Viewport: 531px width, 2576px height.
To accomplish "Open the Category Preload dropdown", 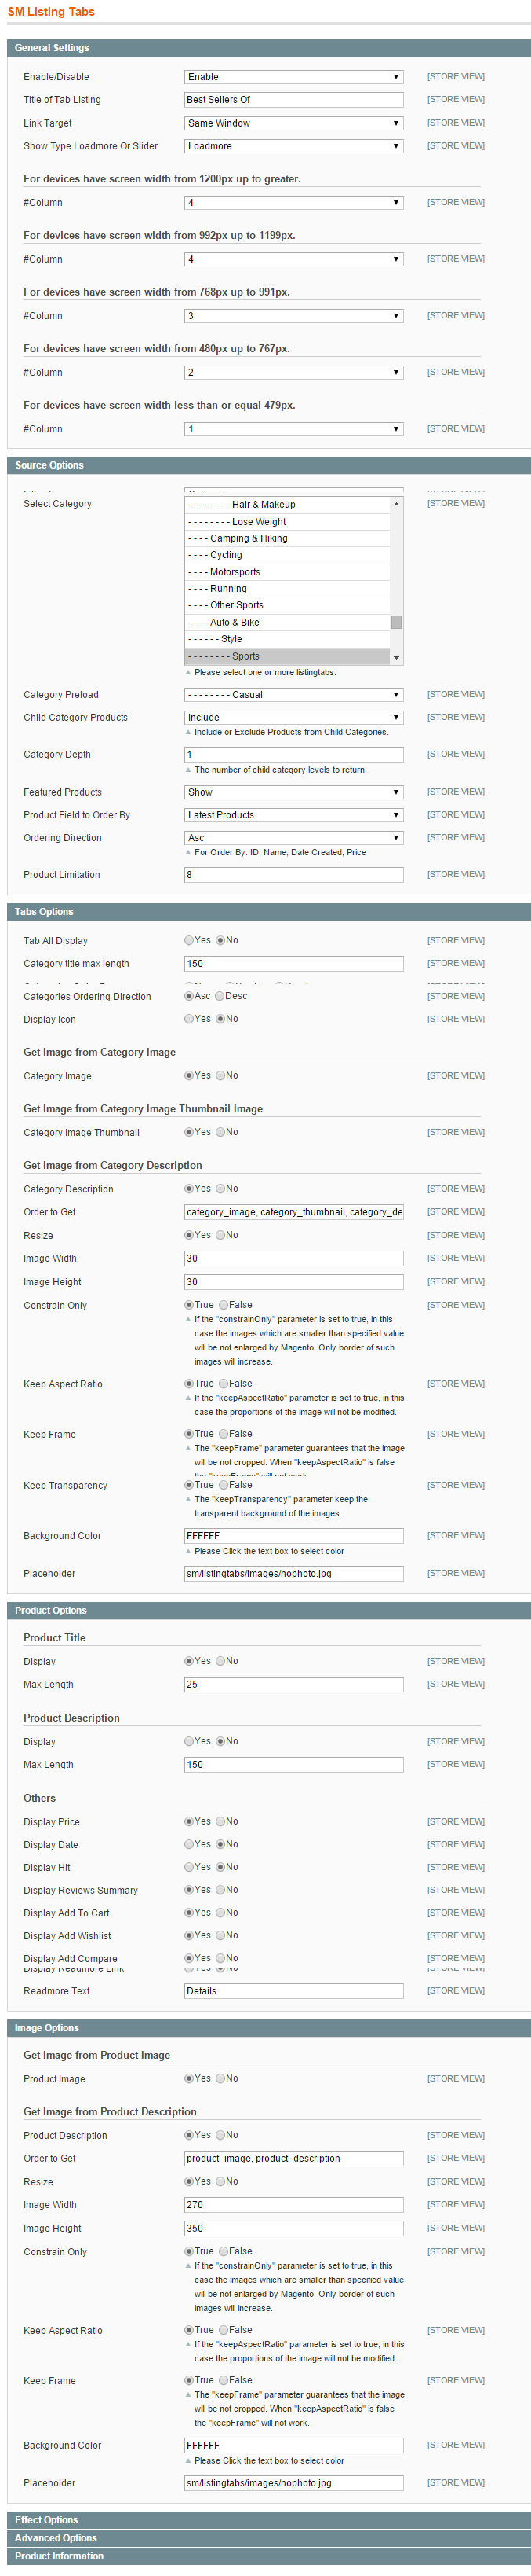I will click(293, 695).
